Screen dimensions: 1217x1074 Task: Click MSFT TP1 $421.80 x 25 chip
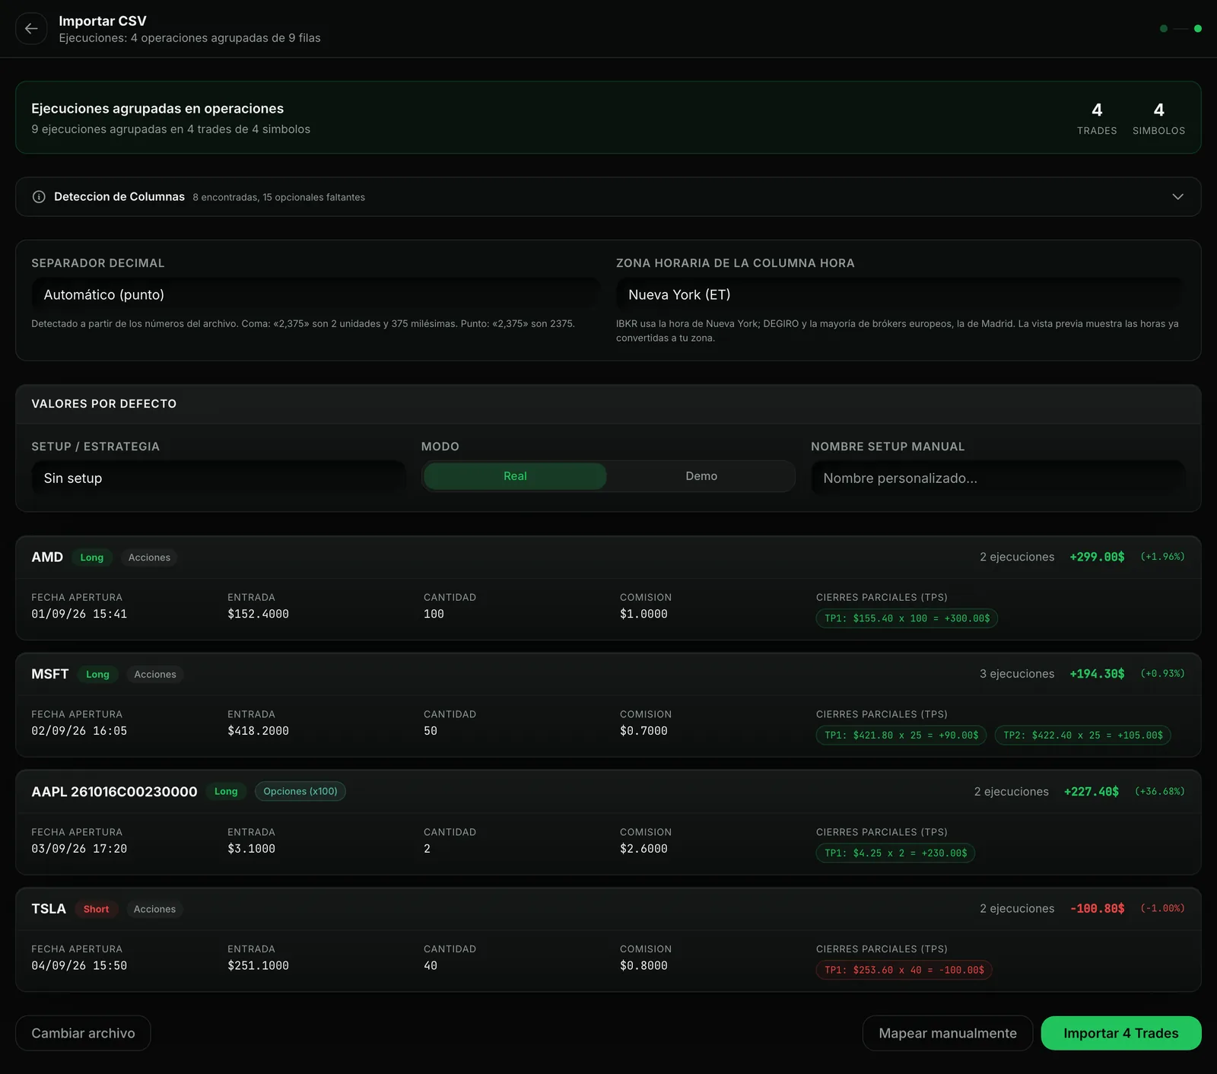[x=901, y=736]
